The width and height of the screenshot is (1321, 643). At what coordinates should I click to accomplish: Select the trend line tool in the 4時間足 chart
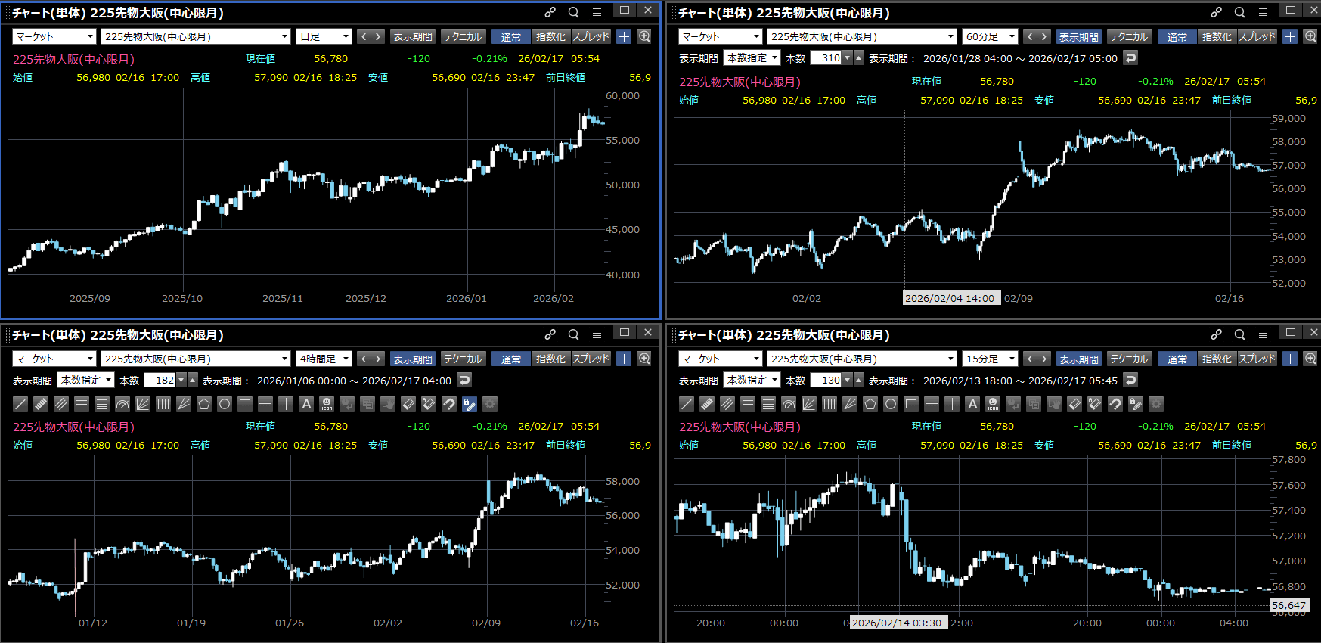pyautogui.click(x=20, y=404)
